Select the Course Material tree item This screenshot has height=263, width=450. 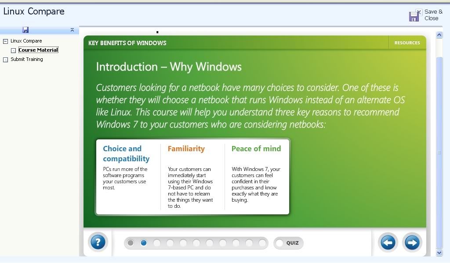[x=38, y=50]
